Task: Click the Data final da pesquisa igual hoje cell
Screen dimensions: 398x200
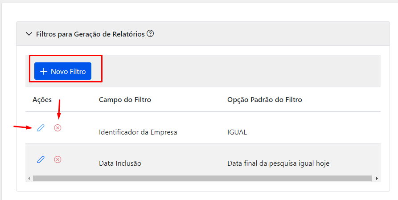Action: [x=279, y=163]
